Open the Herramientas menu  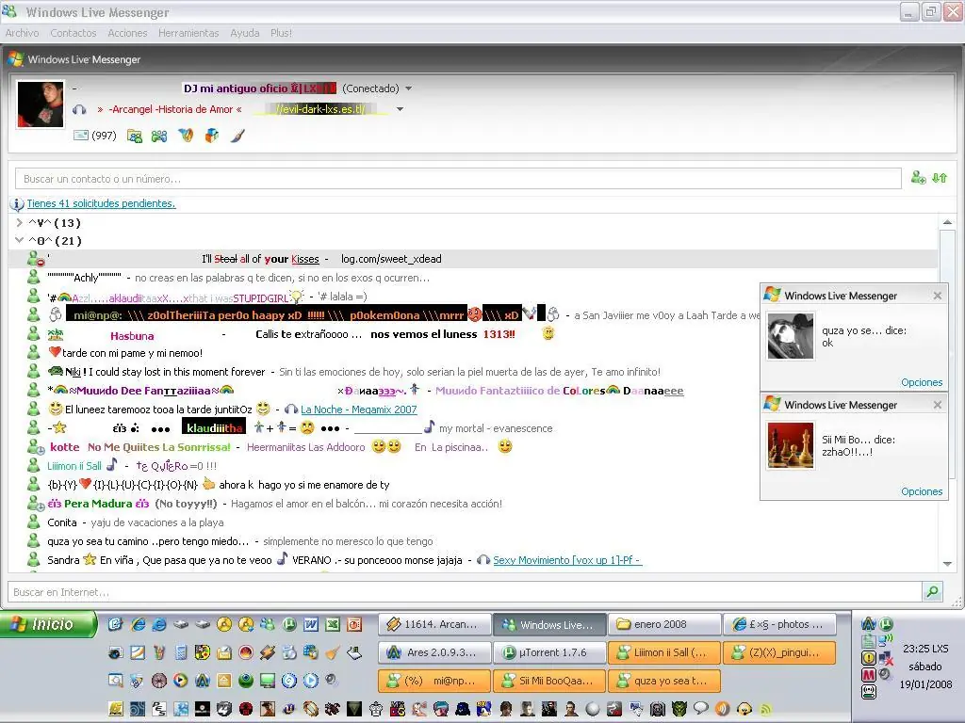[x=188, y=33]
